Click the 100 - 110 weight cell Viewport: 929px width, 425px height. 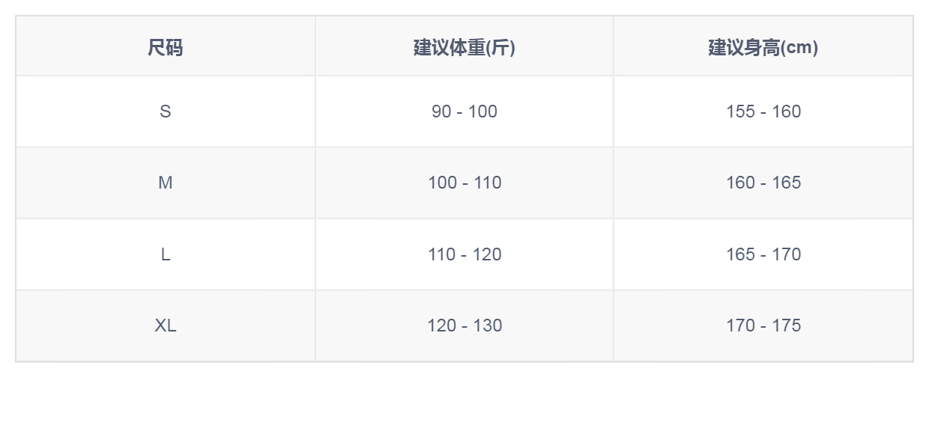tap(464, 183)
